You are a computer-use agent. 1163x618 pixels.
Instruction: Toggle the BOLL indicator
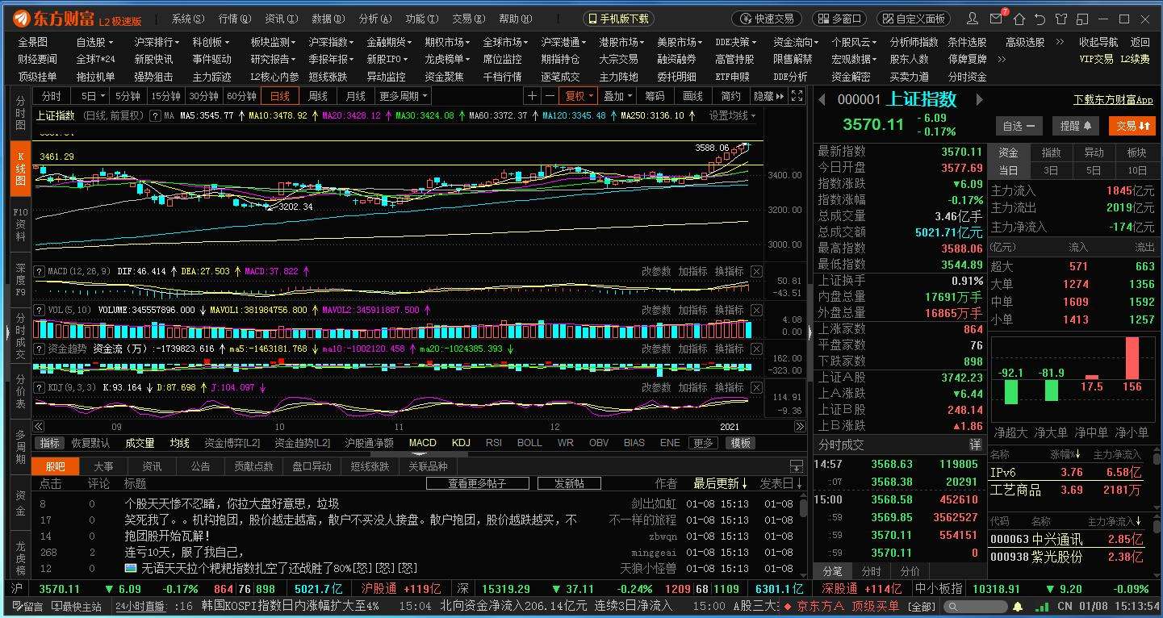click(x=529, y=443)
